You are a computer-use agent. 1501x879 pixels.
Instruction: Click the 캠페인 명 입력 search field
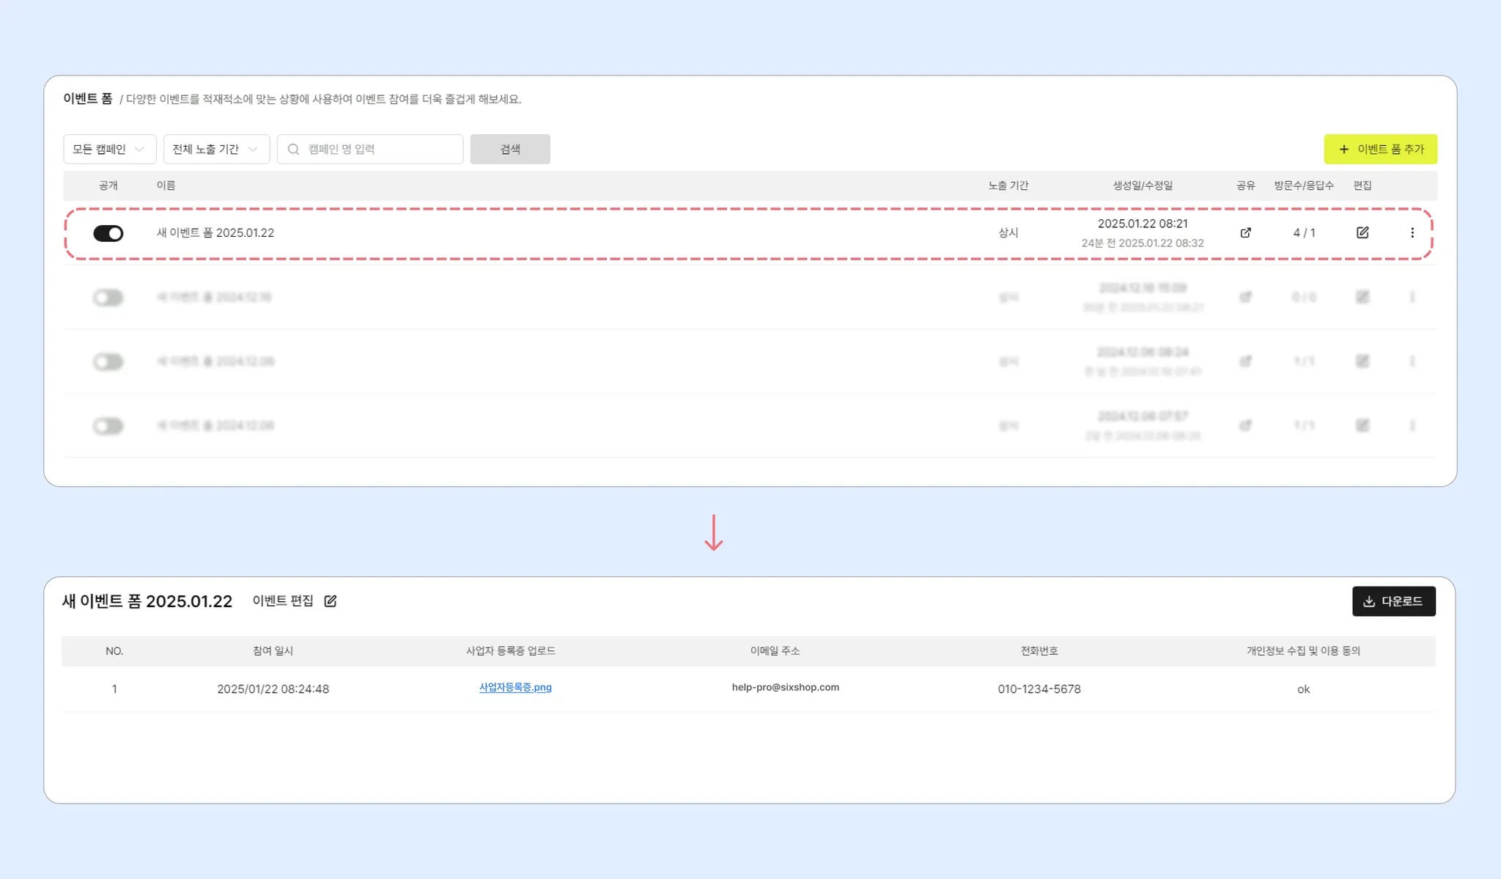click(x=381, y=150)
